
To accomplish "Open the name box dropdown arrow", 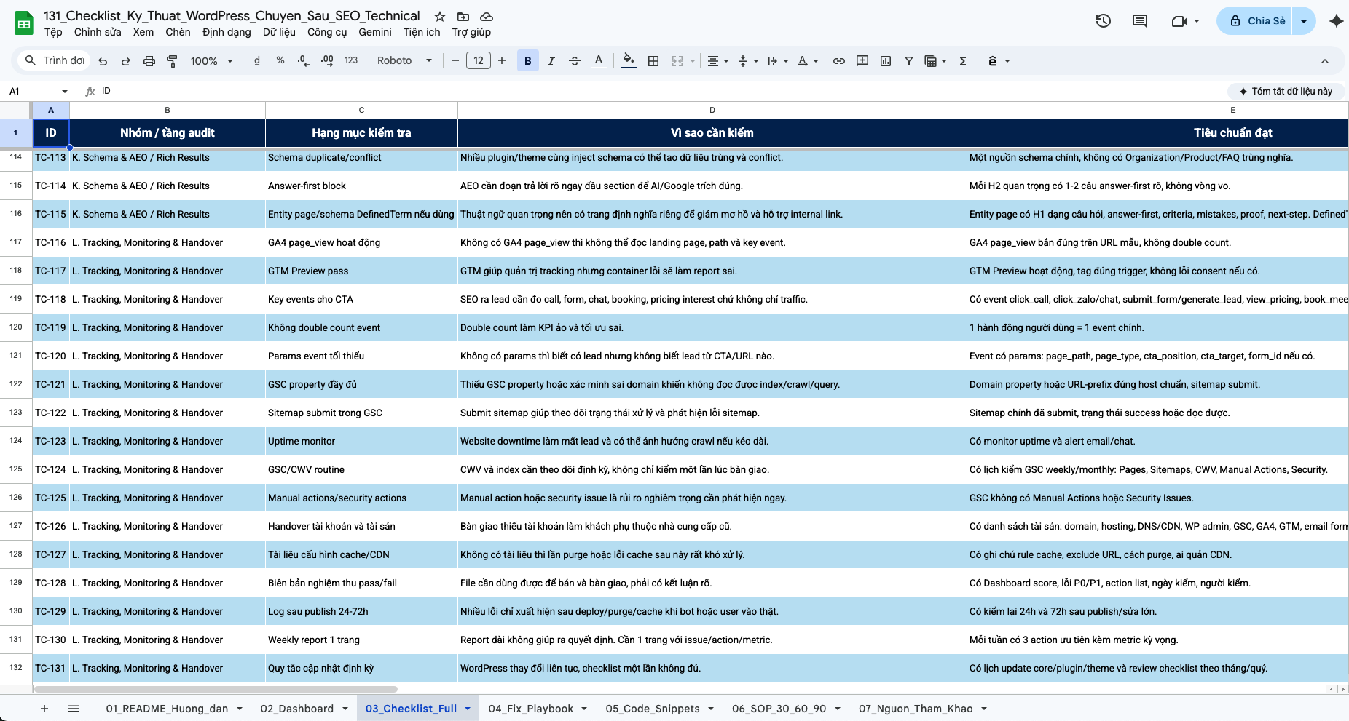I will [x=65, y=91].
